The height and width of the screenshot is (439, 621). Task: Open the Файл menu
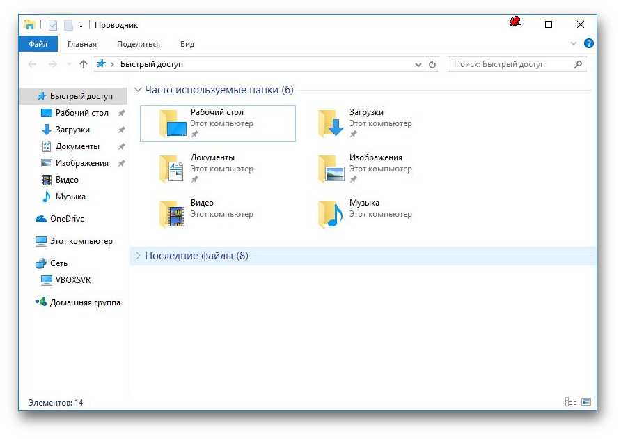coord(38,44)
